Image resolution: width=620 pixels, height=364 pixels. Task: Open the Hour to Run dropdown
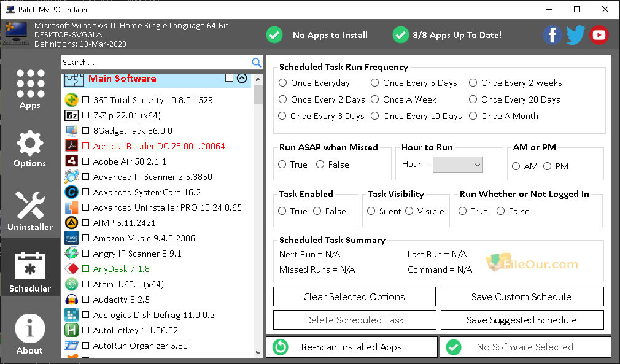458,165
